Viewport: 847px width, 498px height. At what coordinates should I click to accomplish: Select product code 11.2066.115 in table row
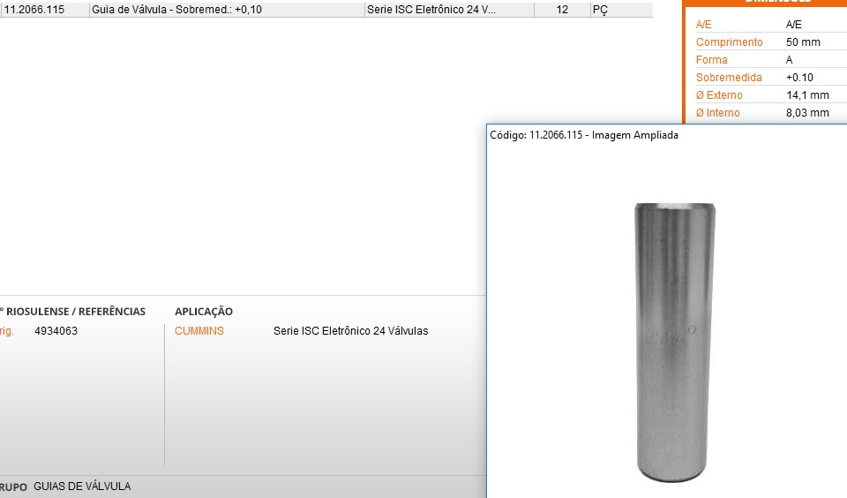tap(34, 10)
